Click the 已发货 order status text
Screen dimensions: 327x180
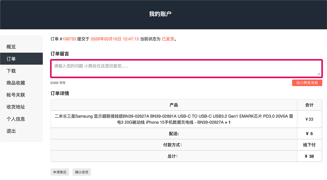point(168,39)
